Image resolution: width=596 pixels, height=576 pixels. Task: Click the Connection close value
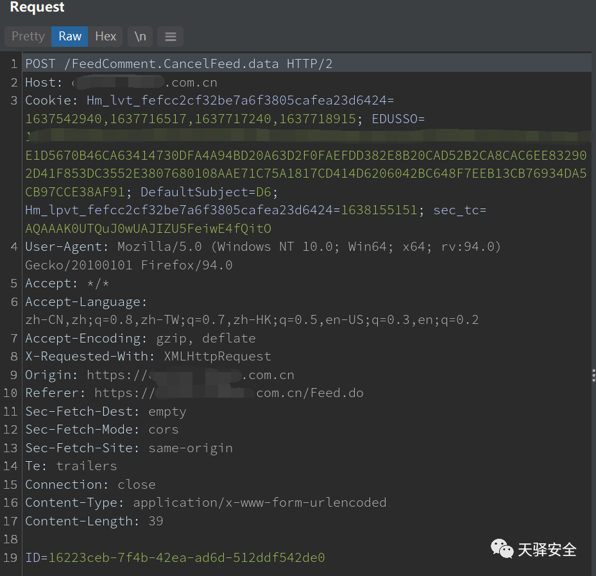[x=137, y=484]
